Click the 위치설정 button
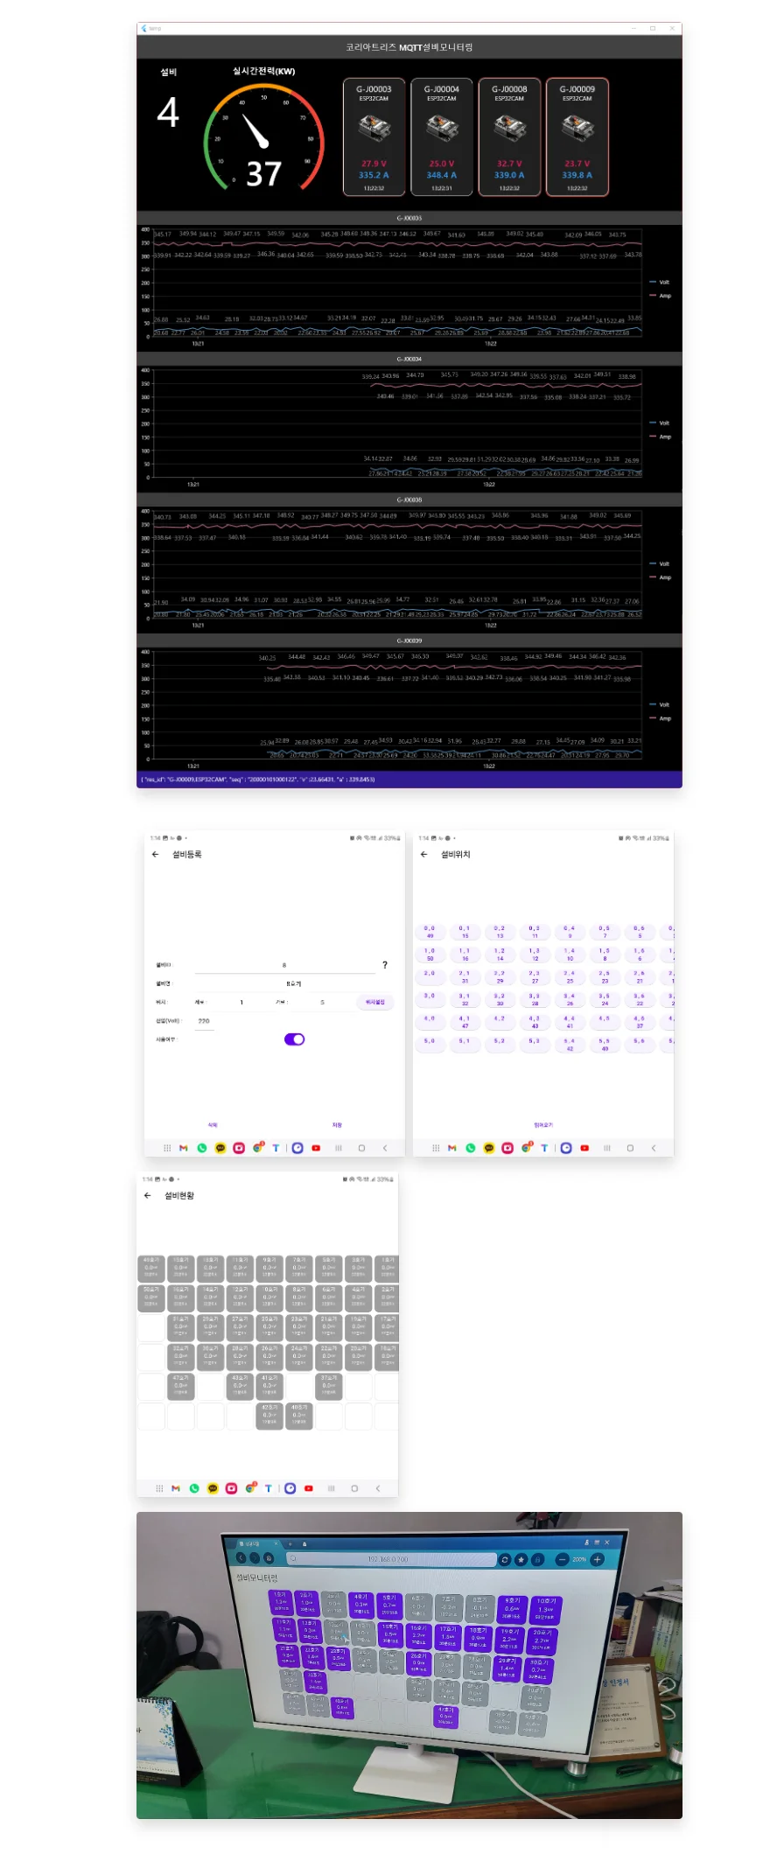Viewport: 770px width, 1861px height. [375, 1002]
